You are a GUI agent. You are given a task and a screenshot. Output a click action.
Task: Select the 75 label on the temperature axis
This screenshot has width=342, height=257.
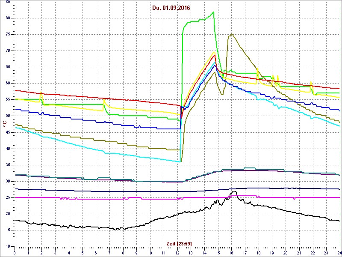pos(8,35)
